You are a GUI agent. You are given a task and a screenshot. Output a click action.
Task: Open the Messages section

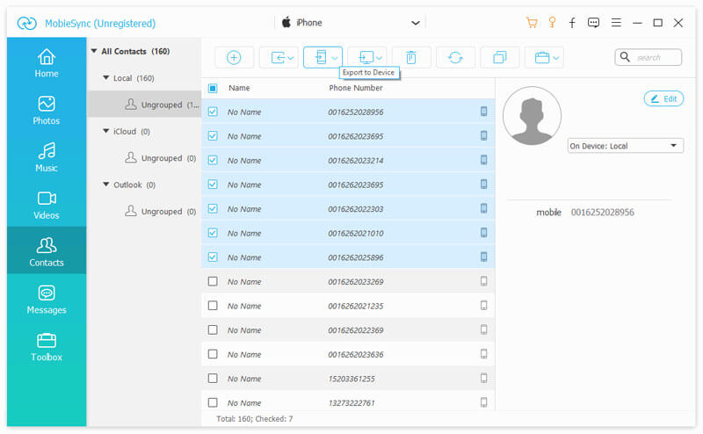pos(47,300)
